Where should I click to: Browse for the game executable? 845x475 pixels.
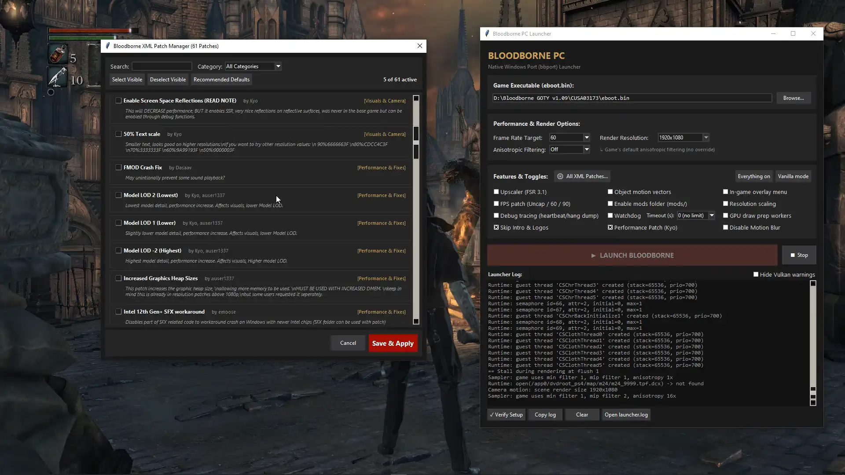tap(794, 98)
